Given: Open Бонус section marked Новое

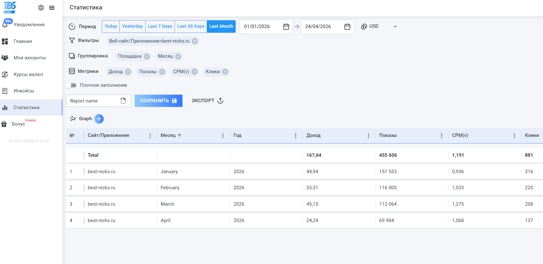Looking at the screenshot, I should point(31,124).
